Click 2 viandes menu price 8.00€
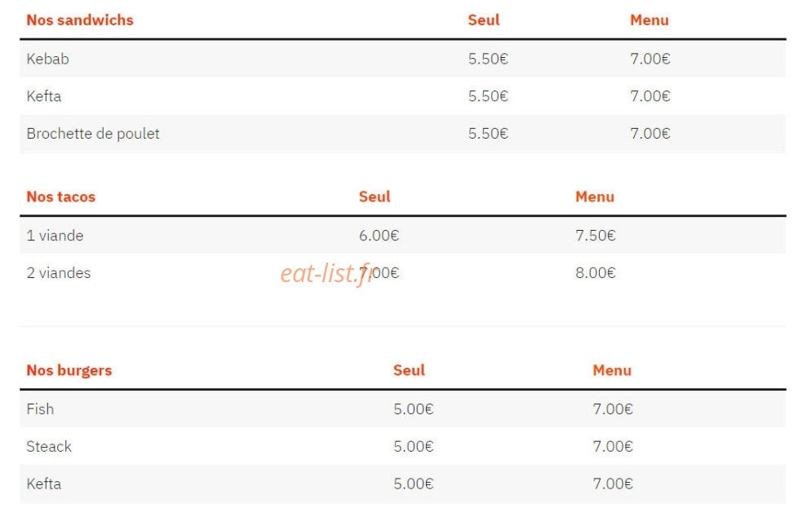This screenshot has height=530, width=807. coord(596,273)
